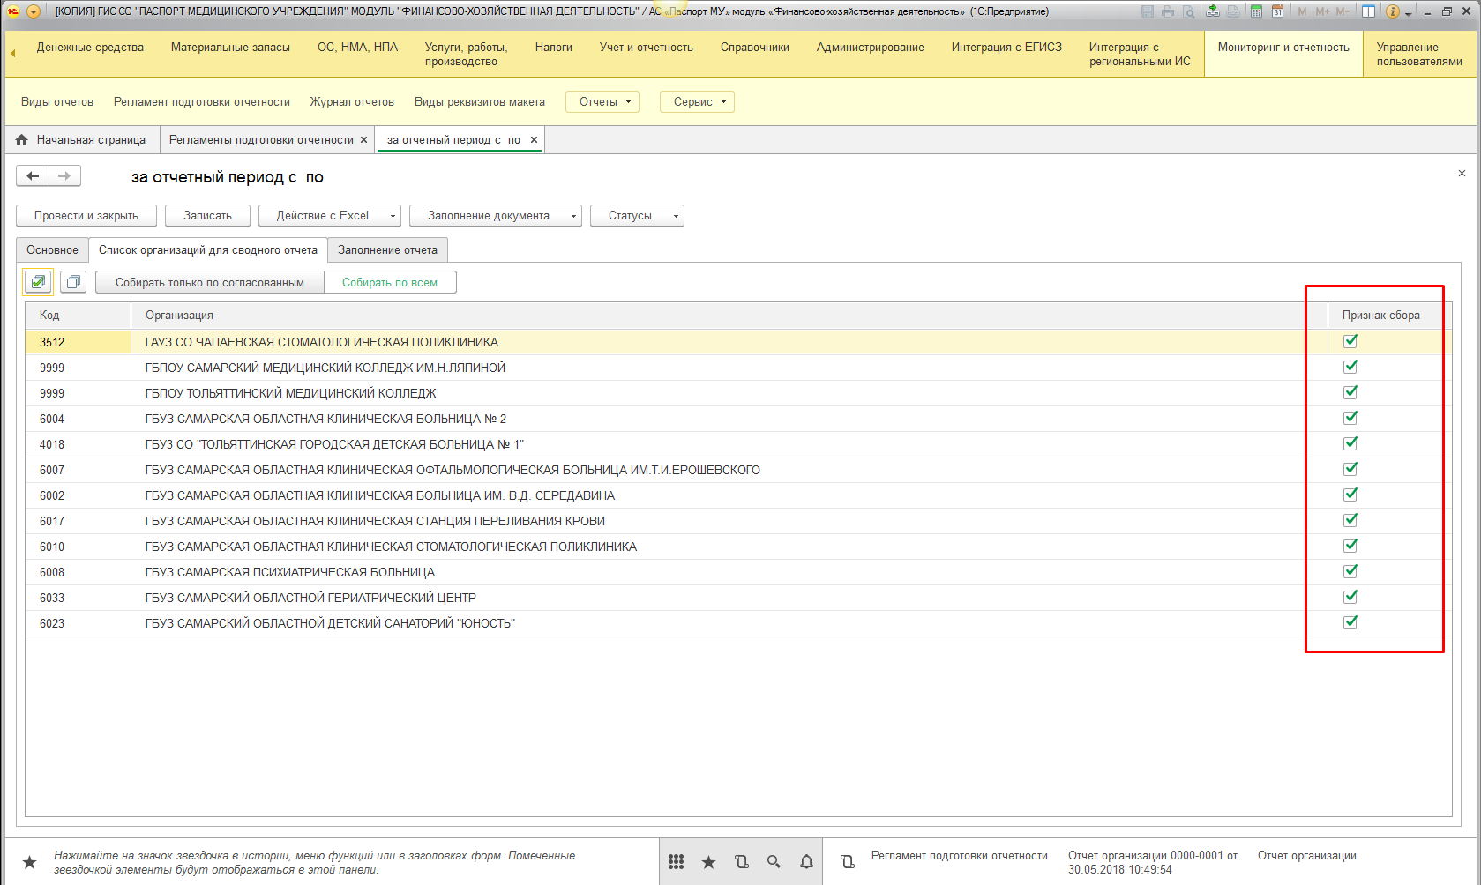Sort by the Организация column header
Screen dimensions: 1481x885
click(179, 316)
